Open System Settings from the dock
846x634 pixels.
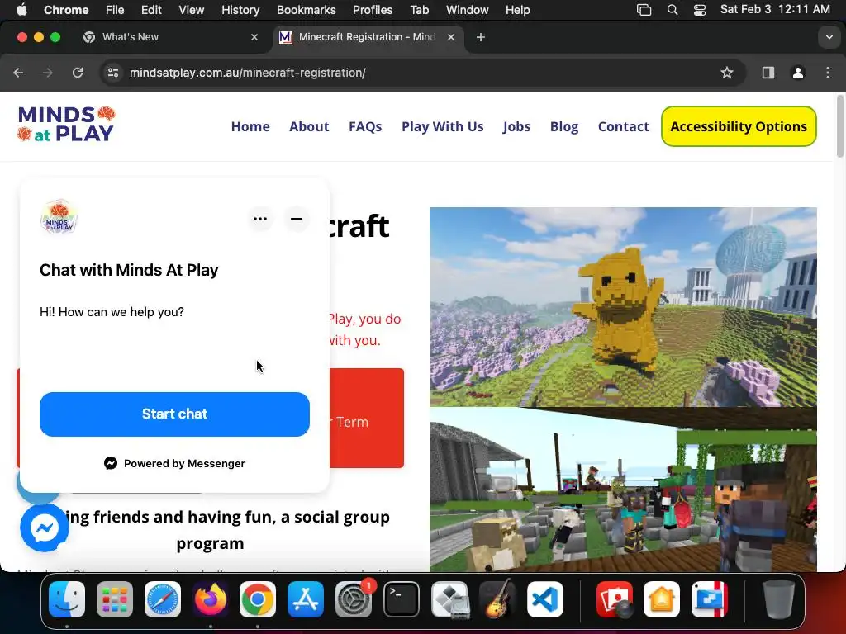354,599
